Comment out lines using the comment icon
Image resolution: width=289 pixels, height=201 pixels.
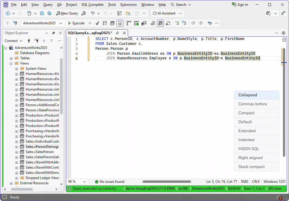177,23
